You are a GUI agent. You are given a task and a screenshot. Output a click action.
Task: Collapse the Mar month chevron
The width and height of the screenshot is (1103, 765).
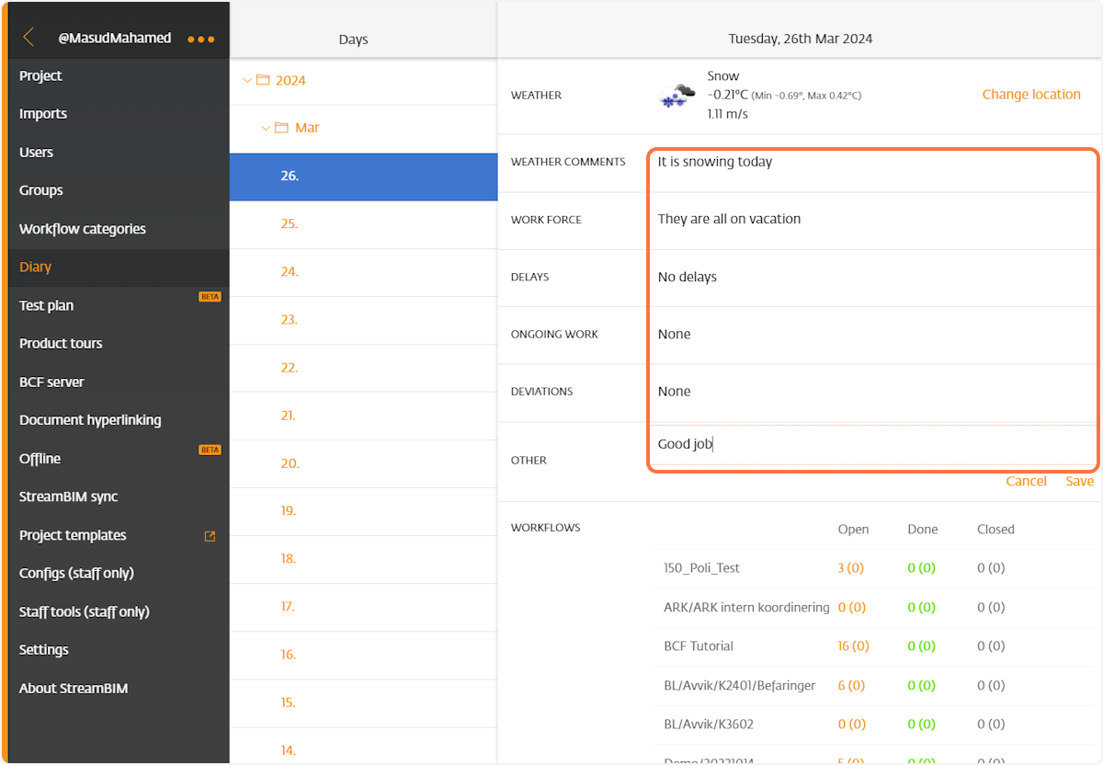[266, 128]
